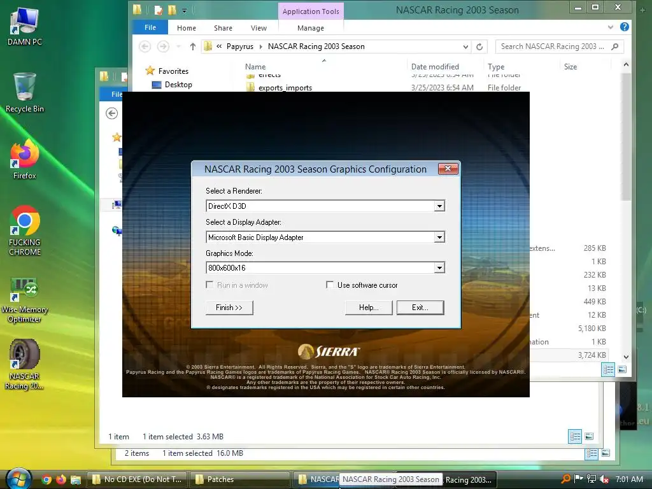652x489 pixels.
Task: Click the Explorer Back arrow in the NASCAR folder window
Action: click(x=145, y=46)
